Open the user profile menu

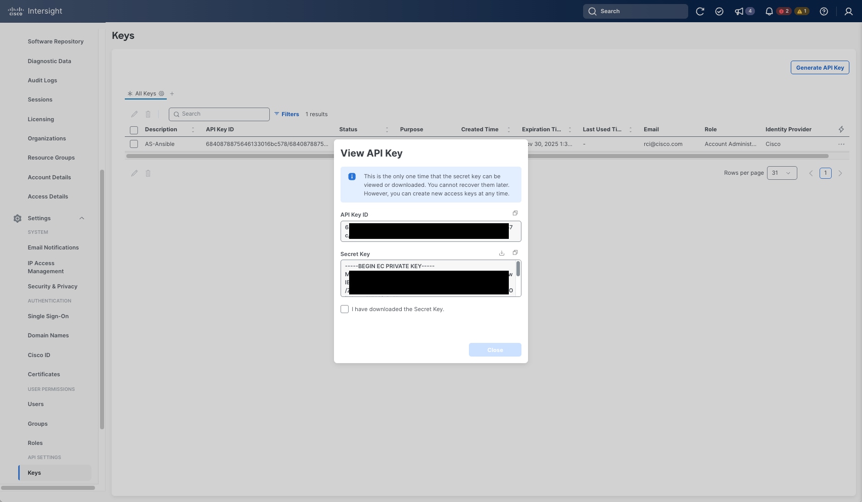tap(848, 11)
